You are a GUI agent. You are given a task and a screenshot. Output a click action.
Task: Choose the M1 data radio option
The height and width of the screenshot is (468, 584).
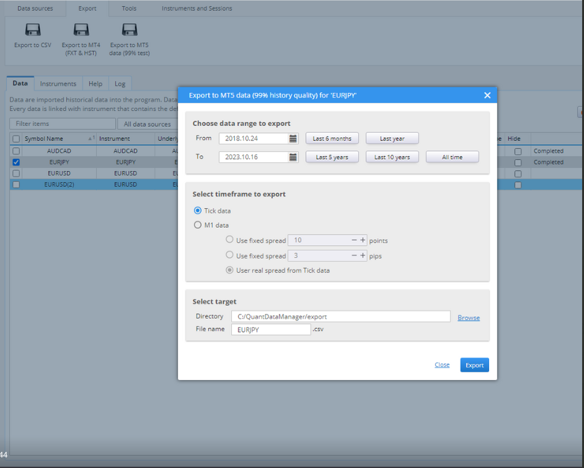198,225
